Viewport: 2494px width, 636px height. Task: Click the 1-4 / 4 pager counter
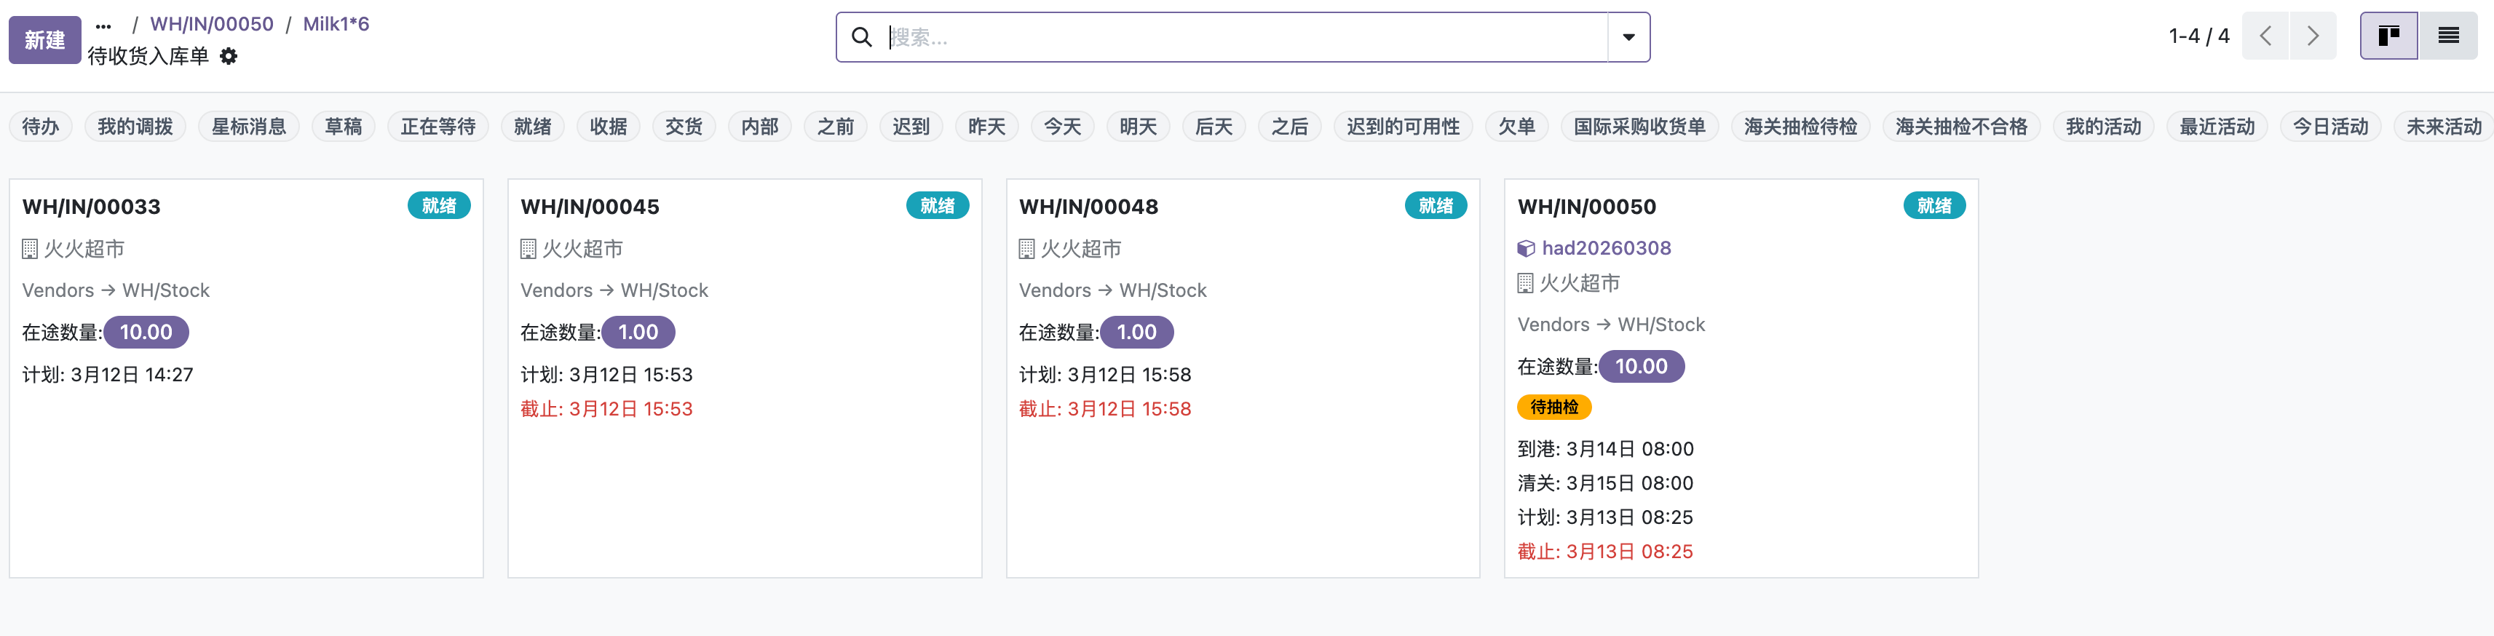[2198, 36]
